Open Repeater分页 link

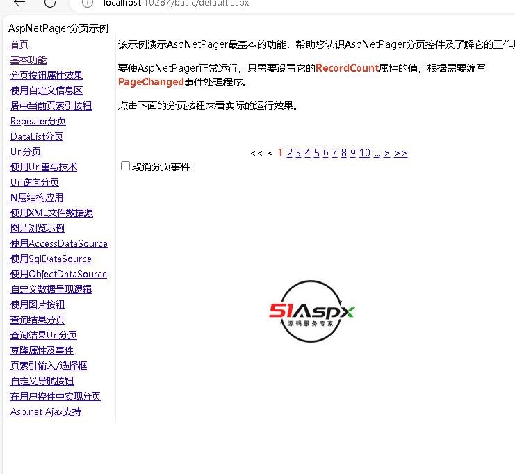tap(38, 121)
